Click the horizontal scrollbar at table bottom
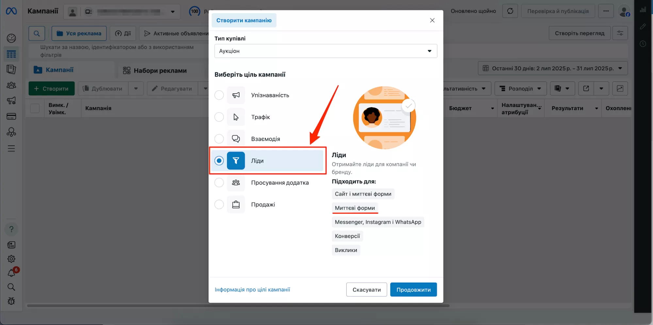 (238, 306)
